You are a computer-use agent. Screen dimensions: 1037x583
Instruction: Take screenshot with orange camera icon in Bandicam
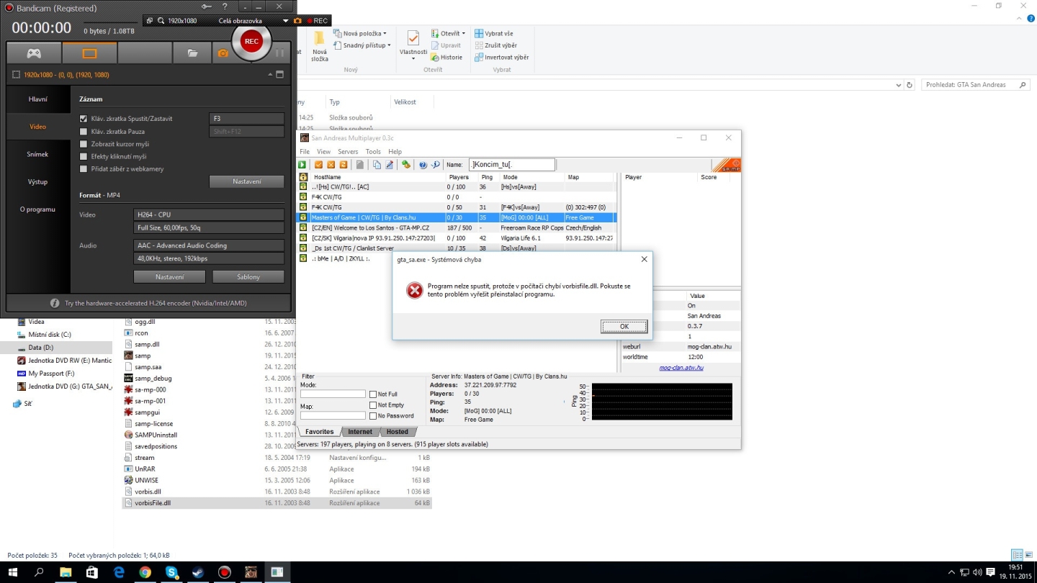click(x=223, y=53)
